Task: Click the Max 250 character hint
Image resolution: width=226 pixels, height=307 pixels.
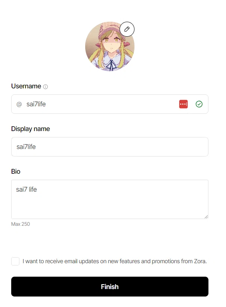Action: click(x=21, y=224)
